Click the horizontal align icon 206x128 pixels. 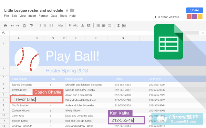coord(104,25)
